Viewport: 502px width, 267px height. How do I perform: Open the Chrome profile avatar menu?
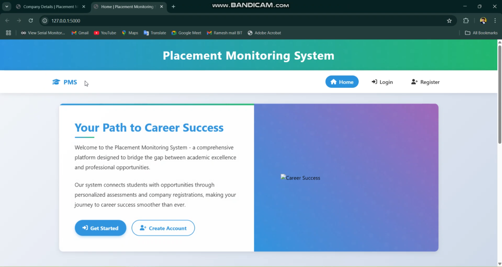coord(483,21)
